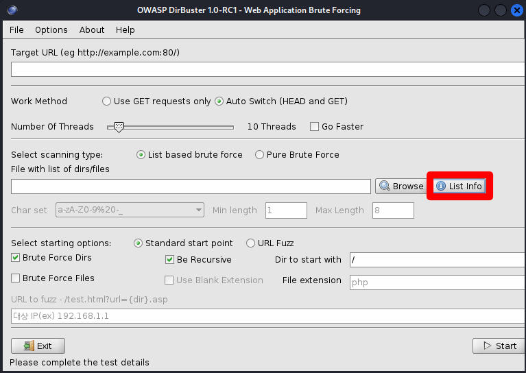Enable the Go Faster checkbox
This screenshot has width=526, height=373.
(x=315, y=127)
